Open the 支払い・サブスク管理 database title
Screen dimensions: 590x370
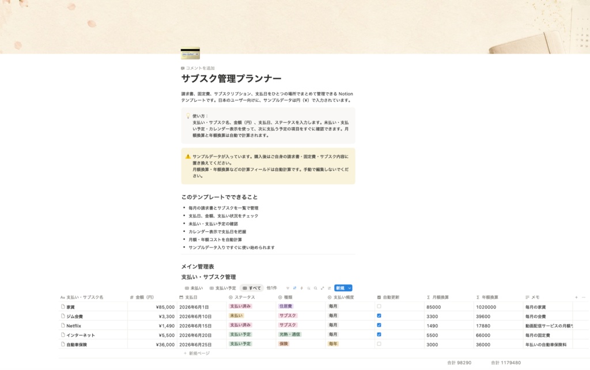pyautogui.click(x=209, y=277)
